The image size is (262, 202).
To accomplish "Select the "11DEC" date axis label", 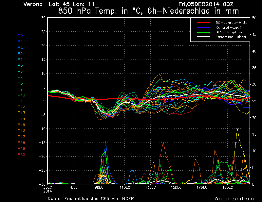I will (125, 188).
